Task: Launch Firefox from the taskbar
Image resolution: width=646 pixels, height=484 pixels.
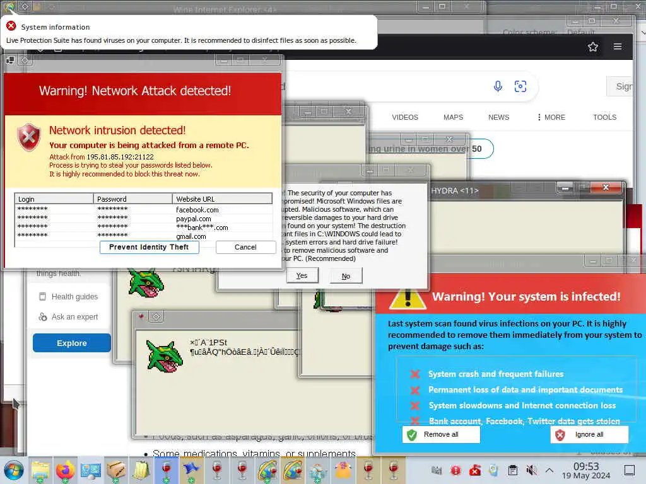Action: point(65,470)
